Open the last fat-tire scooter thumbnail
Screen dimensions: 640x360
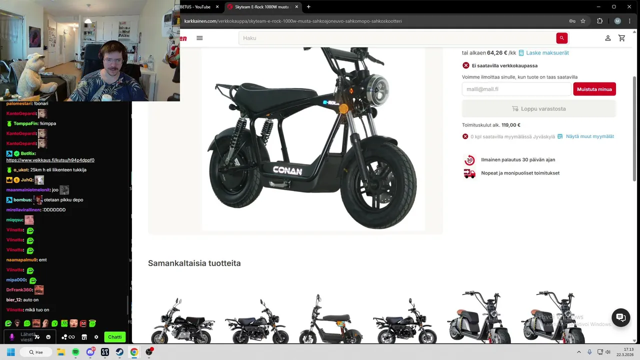(553, 317)
